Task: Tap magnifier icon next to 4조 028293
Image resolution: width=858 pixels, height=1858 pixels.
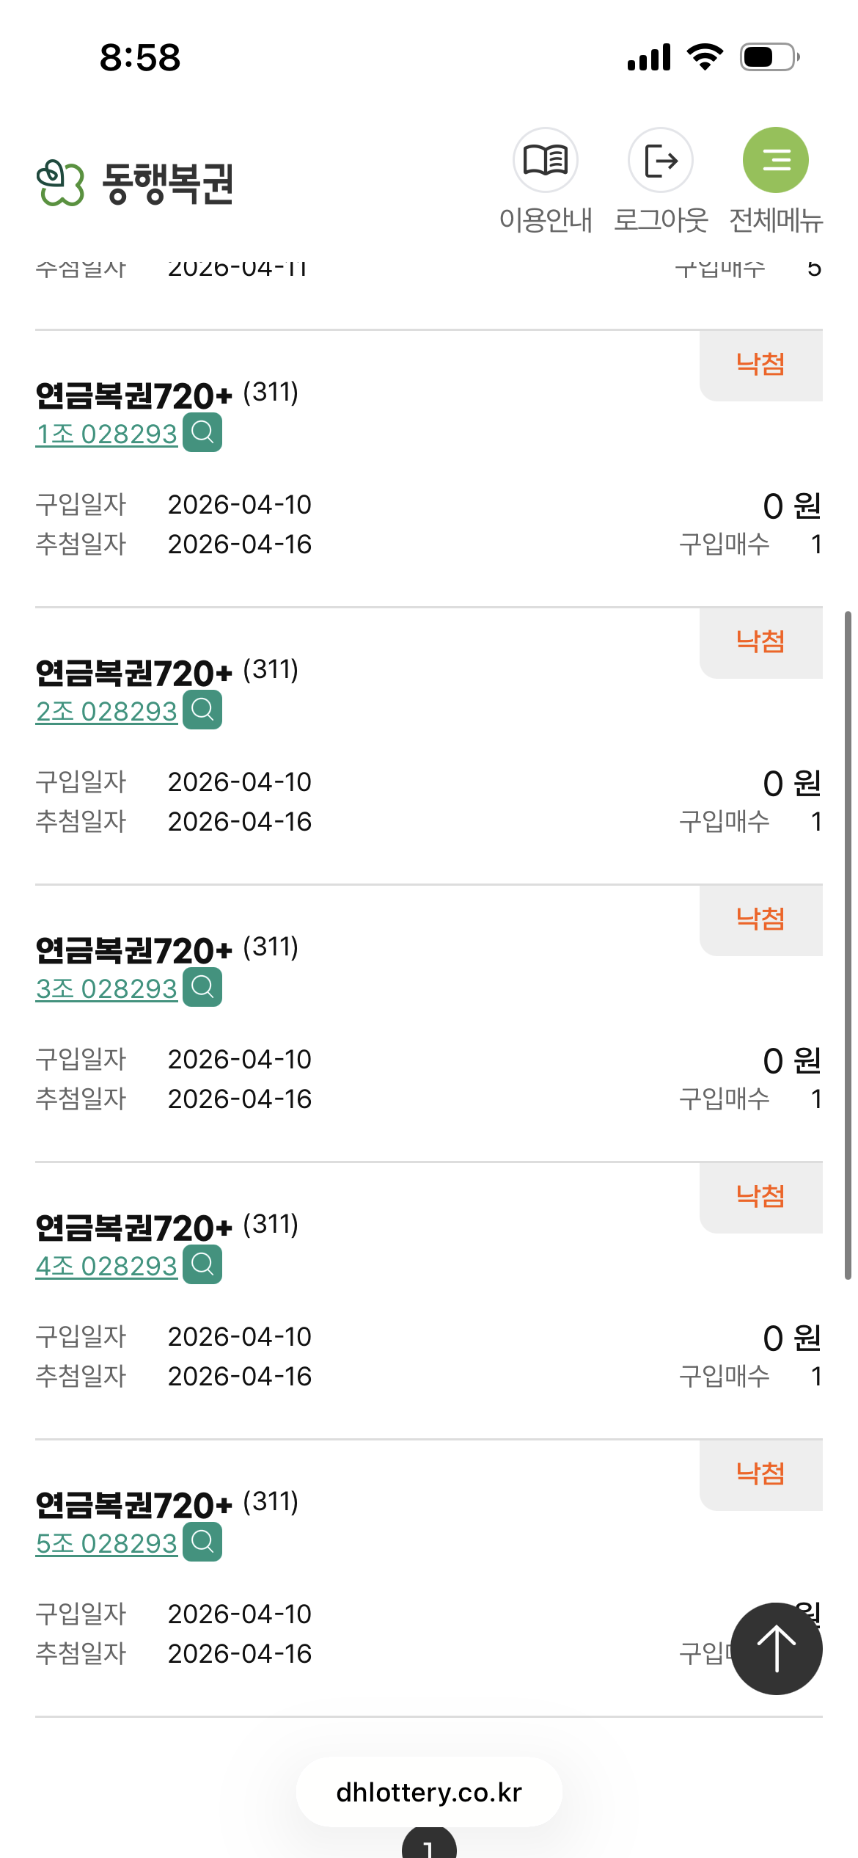Action: point(202,1264)
